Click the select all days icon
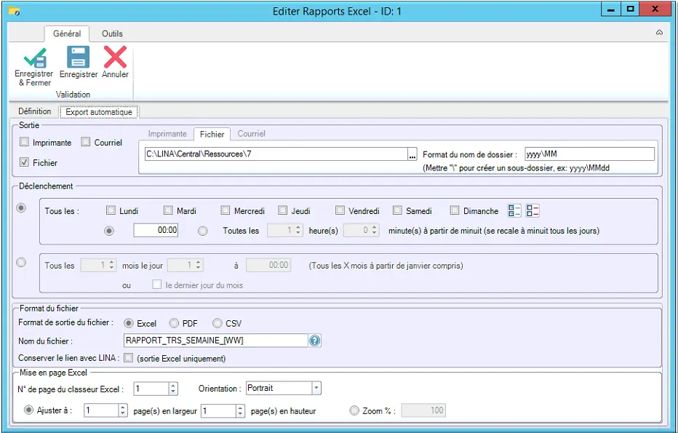 [x=515, y=211]
